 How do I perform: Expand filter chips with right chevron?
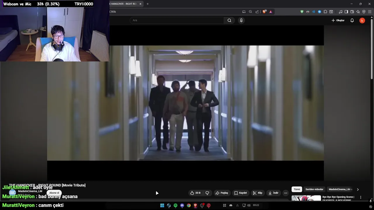coord(358,189)
